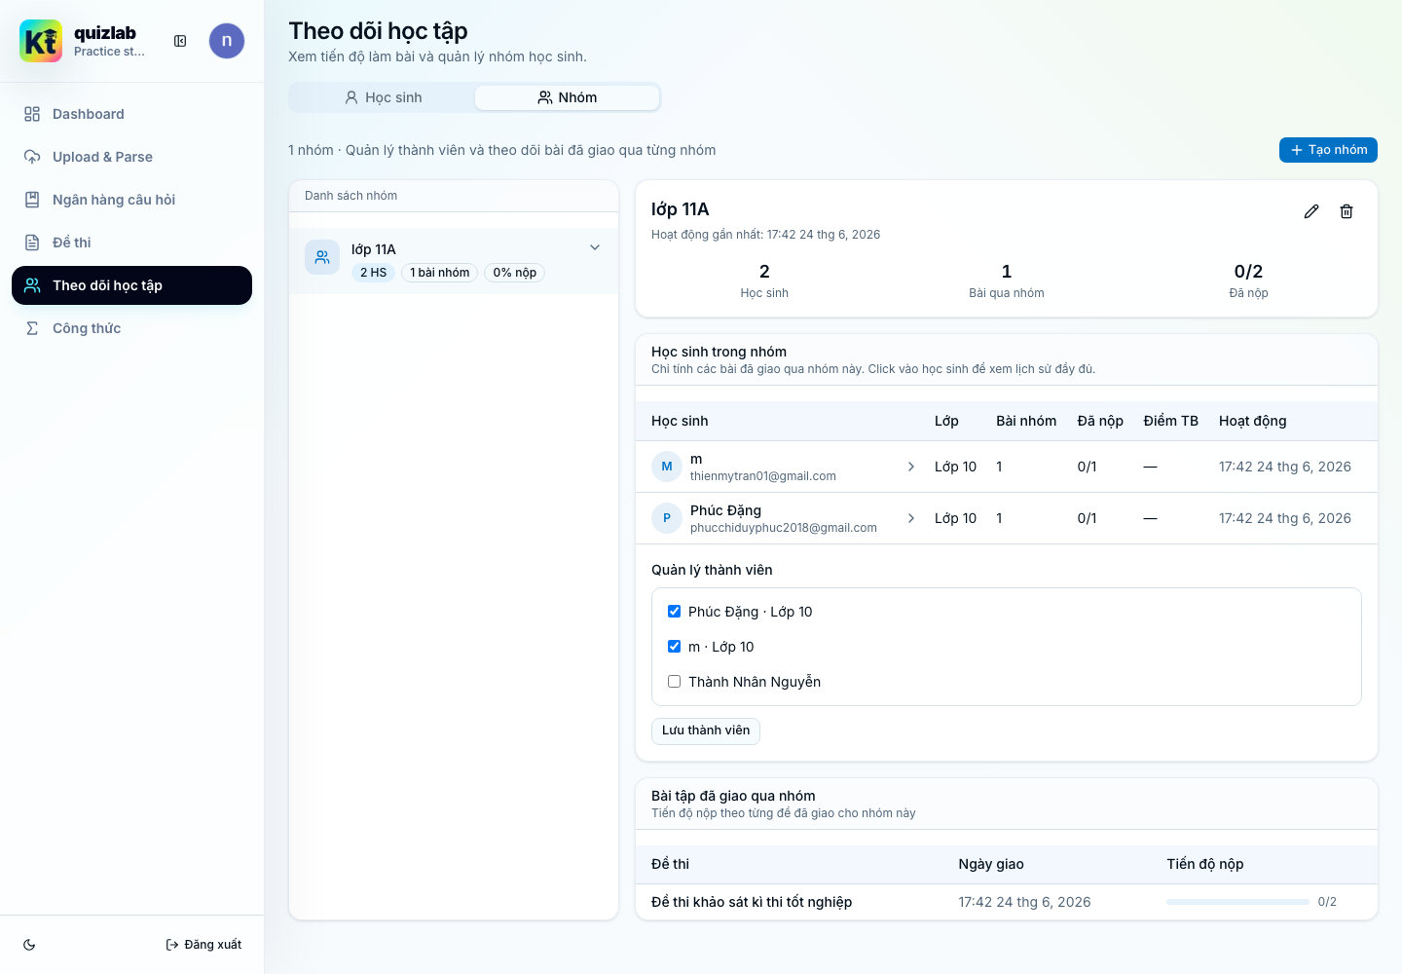Collapse sidebar using panel toggle icon
This screenshot has height=974, width=1402.
pos(180,41)
